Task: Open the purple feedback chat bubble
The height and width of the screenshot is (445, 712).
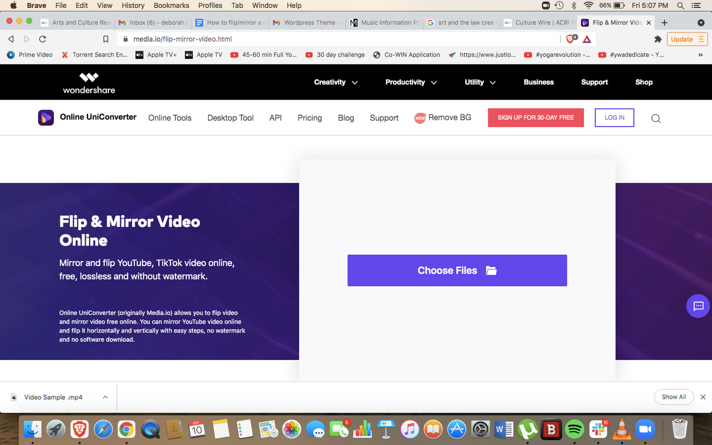Action: click(698, 306)
